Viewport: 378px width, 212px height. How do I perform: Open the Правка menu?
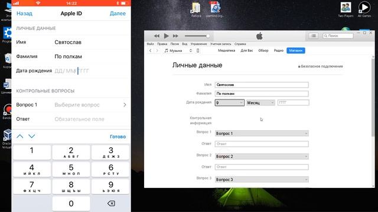(x=162, y=44)
